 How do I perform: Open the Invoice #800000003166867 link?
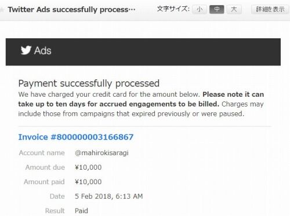coord(76,137)
